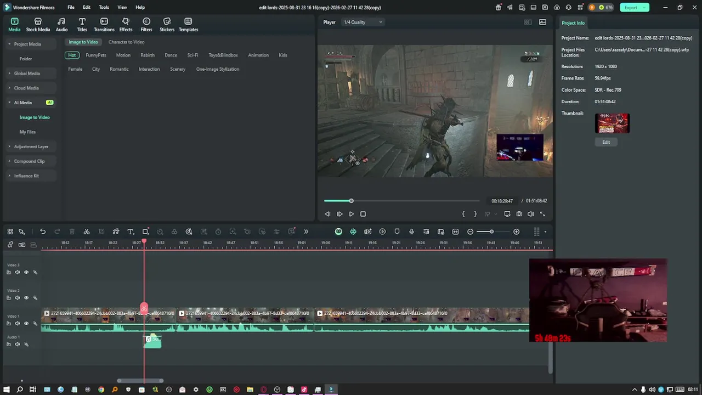702x395 pixels.
Task: Mute the Video 2 track
Action: pos(17,298)
